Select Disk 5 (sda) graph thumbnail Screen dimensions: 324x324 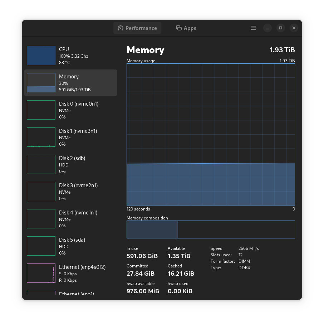pos(41,246)
